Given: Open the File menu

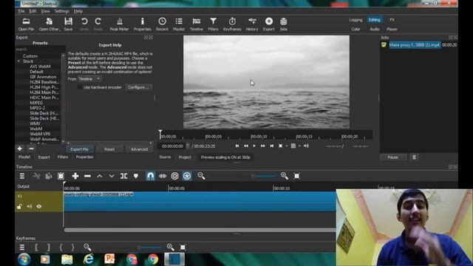Looking at the screenshot, I should click(21, 11).
